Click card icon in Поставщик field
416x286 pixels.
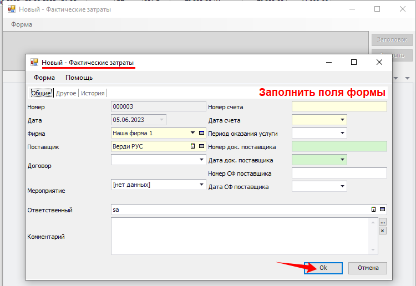[x=201, y=146]
